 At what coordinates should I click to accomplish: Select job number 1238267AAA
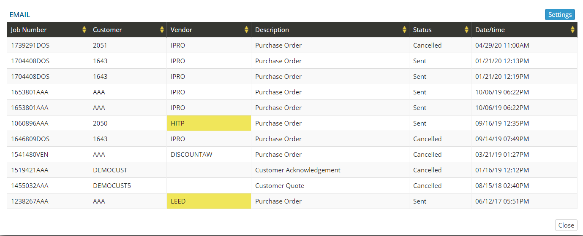[x=30, y=201]
